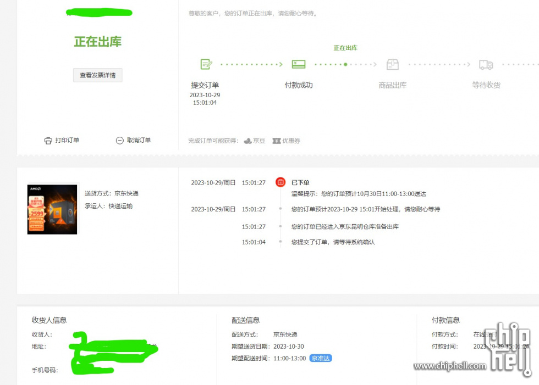
Task: Click the 配送信息 section heading
Action: coord(246,320)
